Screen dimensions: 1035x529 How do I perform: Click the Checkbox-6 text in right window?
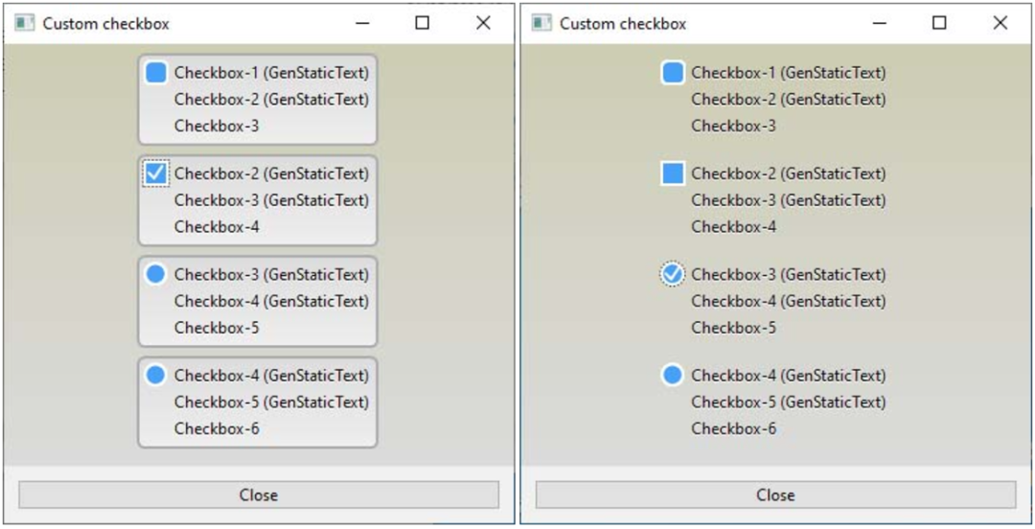click(x=733, y=428)
